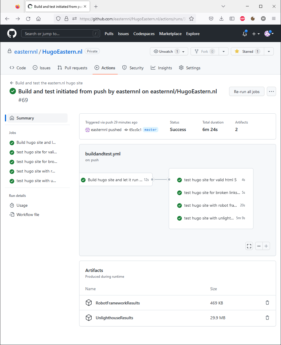
Task: Click Re-run all jobs button
Action: coord(246,92)
